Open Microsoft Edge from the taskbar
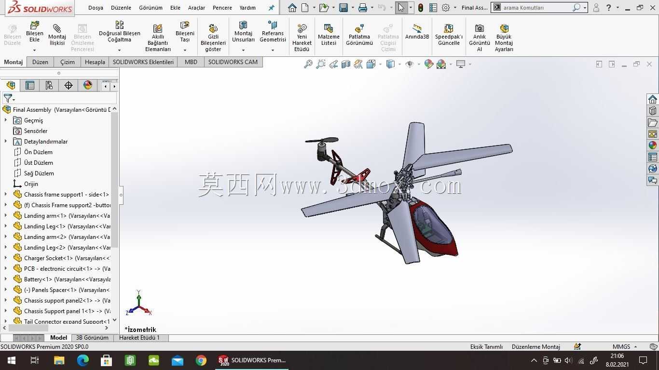Viewport: 659px width, 370px height. pos(83,360)
